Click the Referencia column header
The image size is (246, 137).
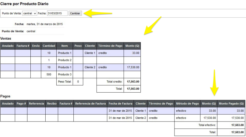(36, 103)
